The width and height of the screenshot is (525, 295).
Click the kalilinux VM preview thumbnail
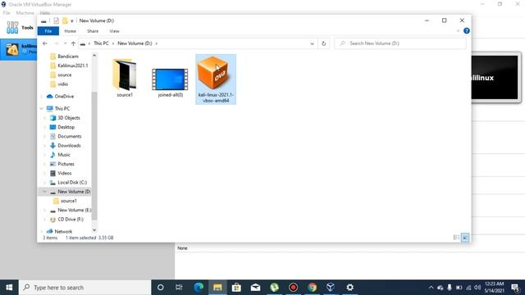[x=495, y=78]
